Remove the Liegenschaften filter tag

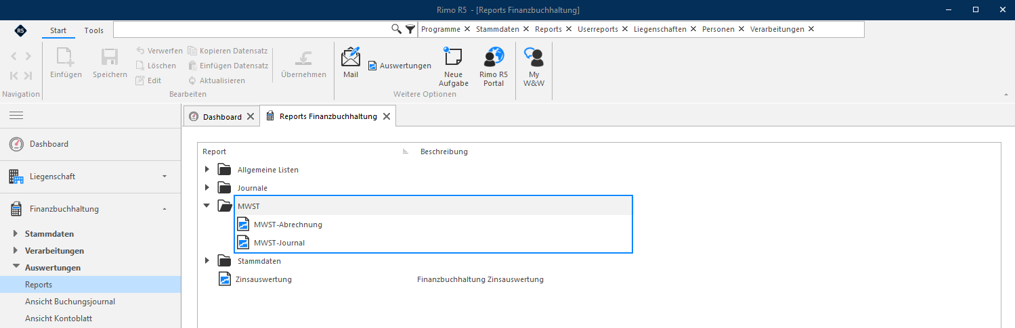point(693,29)
